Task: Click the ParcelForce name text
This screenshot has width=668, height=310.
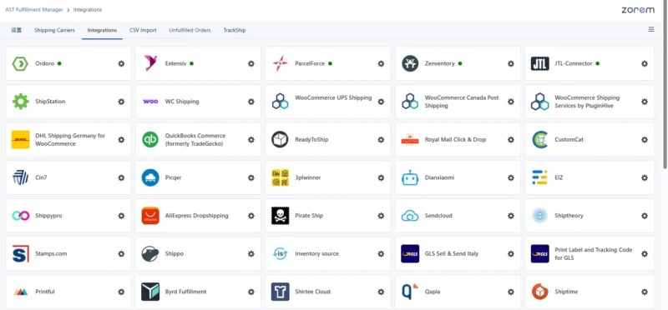Action: coord(310,63)
